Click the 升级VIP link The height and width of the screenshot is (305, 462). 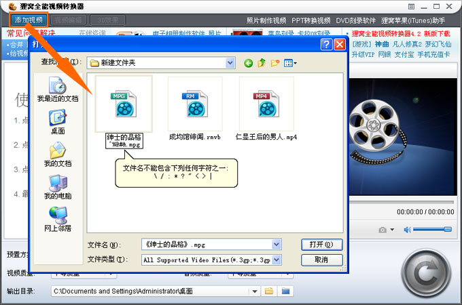point(363,55)
